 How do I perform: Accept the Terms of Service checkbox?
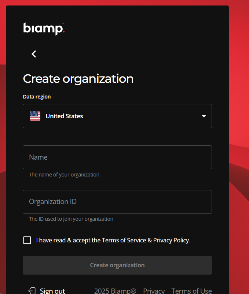[x=27, y=240]
